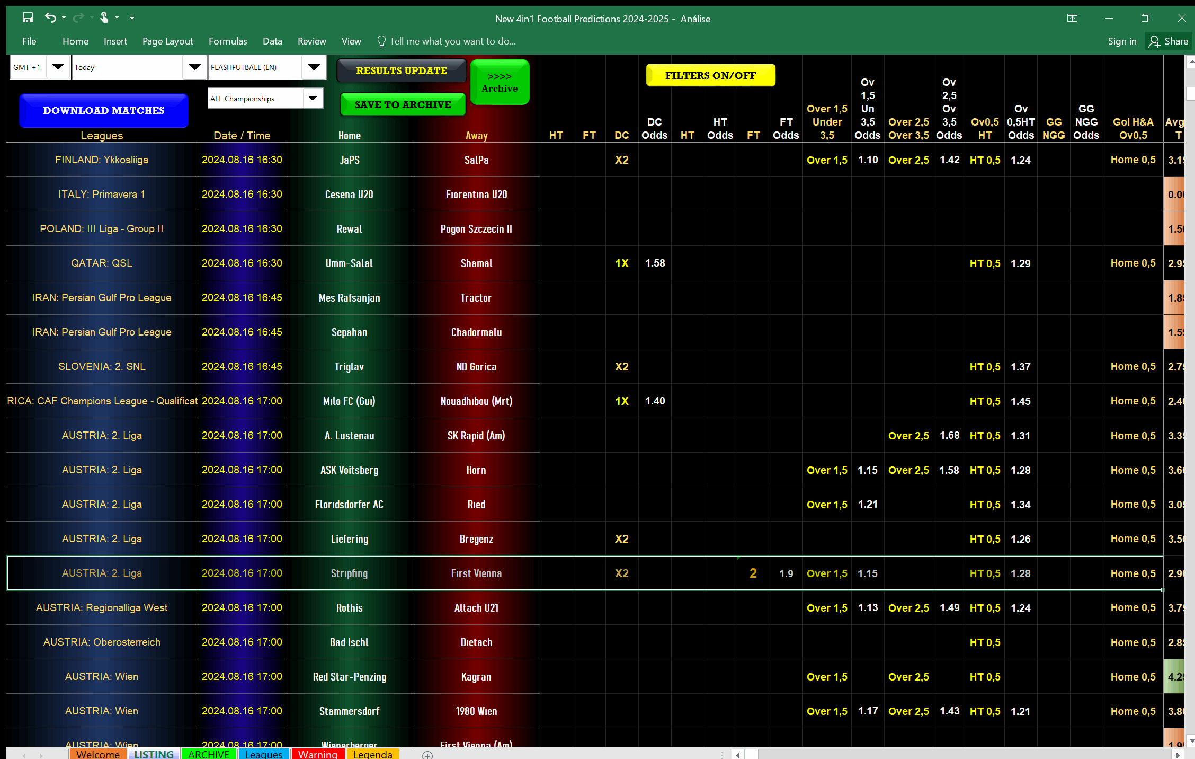Open the FLASHFUTBALL (EN) source dropdown
This screenshot has height=759, width=1195.
pyautogui.click(x=314, y=67)
